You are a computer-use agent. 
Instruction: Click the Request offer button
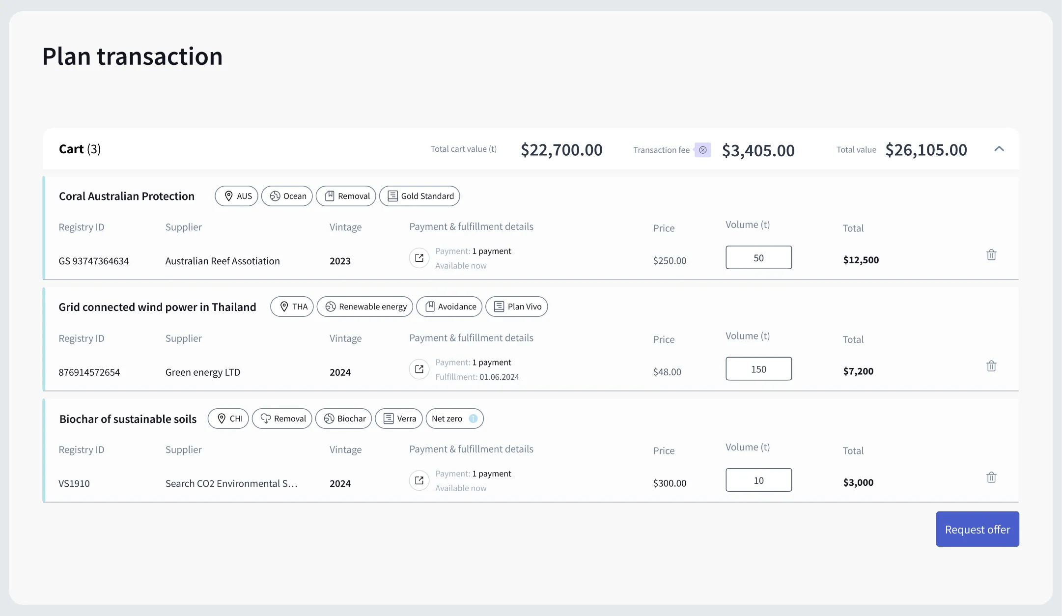tap(978, 529)
